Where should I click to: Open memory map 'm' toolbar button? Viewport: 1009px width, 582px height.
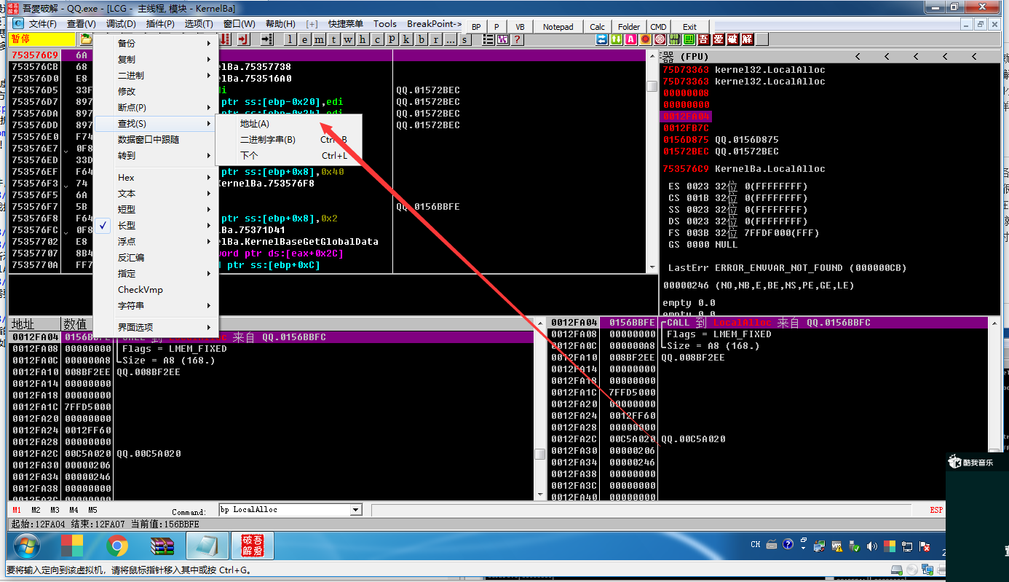point(319,39)
